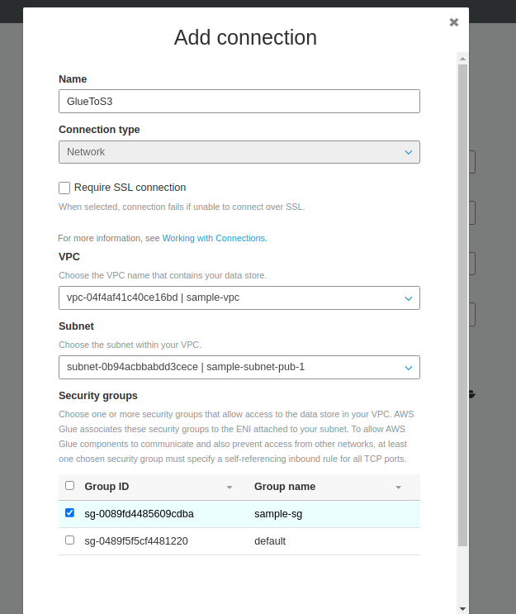Expand the VPC selection dropdown
Viewport: 516px width, 614px height.
[239, 297]
